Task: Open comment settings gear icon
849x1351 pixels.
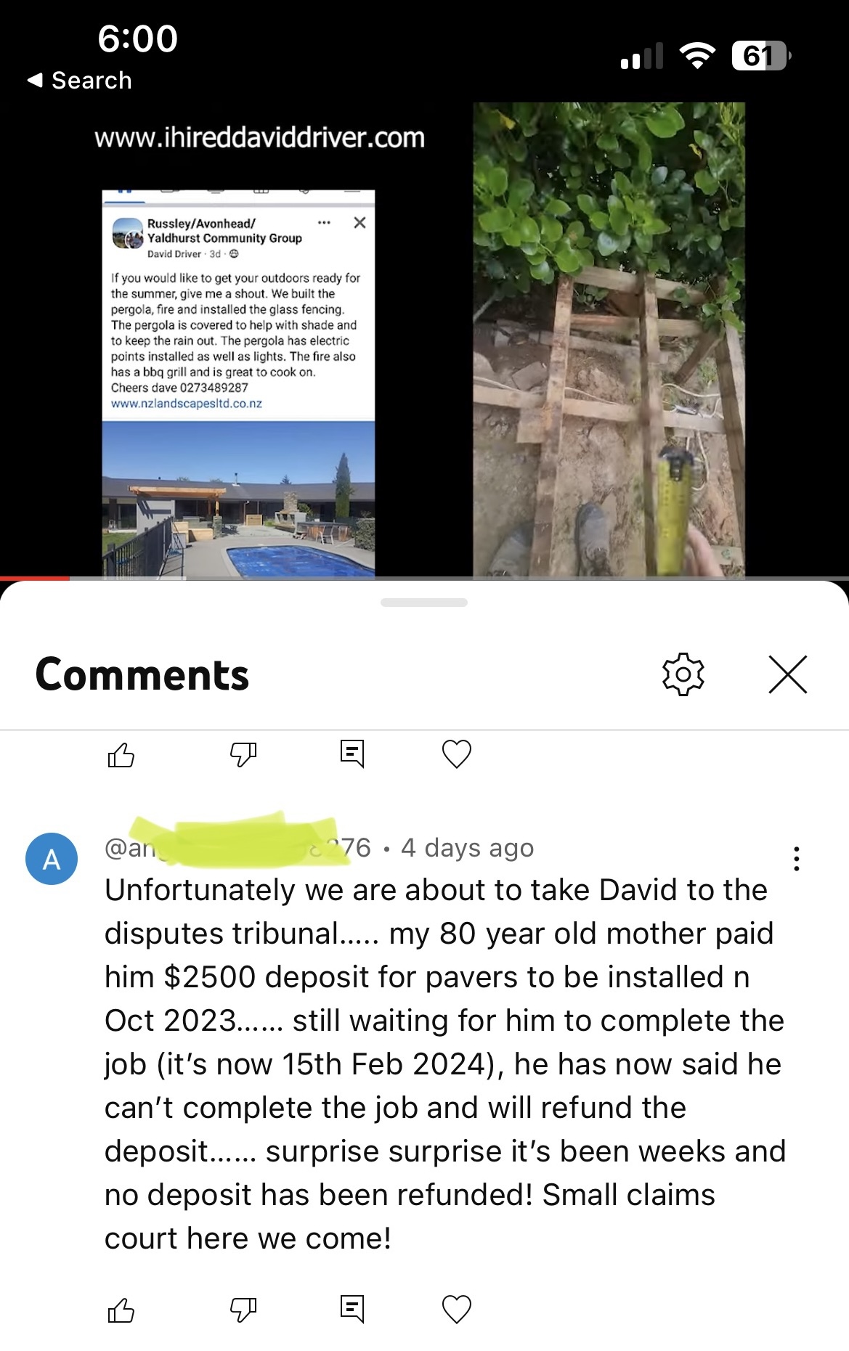Action: [683, 674]
